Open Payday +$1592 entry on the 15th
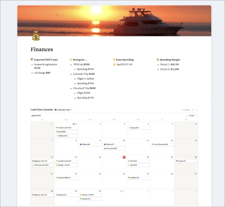The width and height of the screenshot is (225, 207). [x=66, y=165]
